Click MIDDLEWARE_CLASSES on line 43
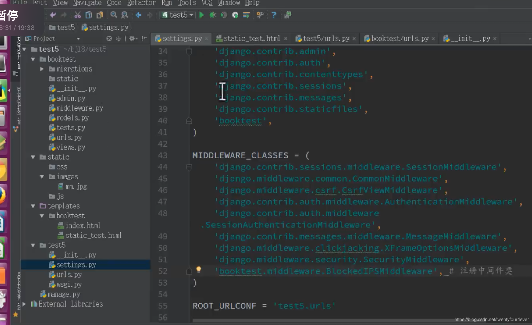The height and width of the screenshot is (325, 532). pyautogui.click(x=240, y=155)
